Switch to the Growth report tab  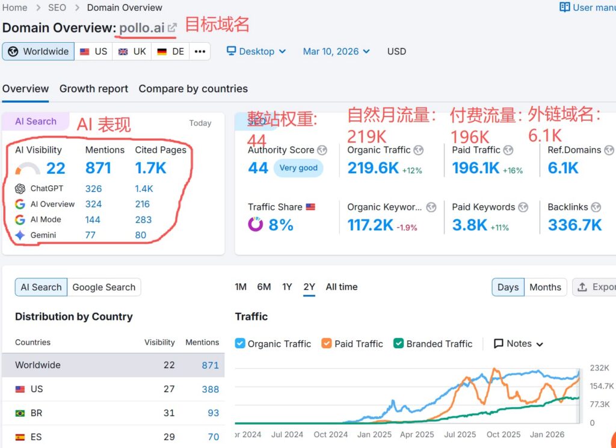pos(94,89)
